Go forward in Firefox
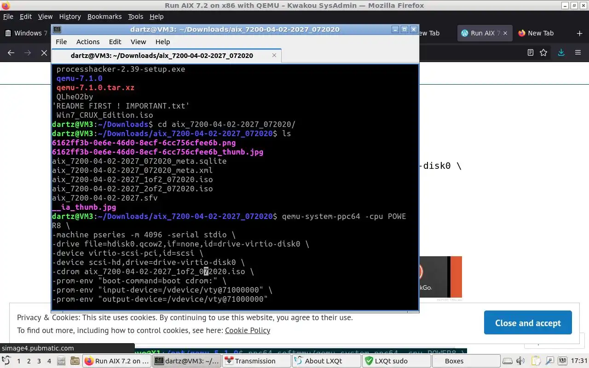This screenshot has height=368, width=589. point(28,53)
